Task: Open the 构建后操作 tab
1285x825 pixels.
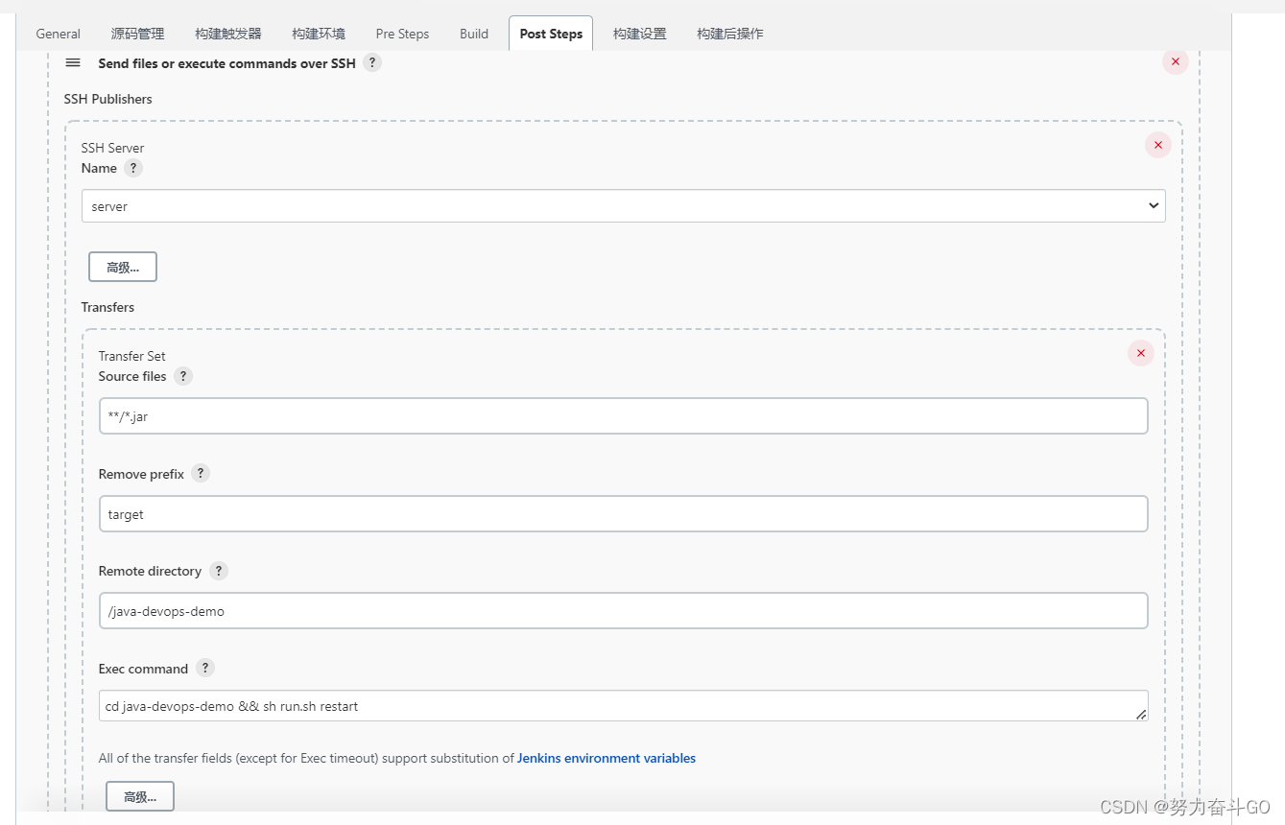Action: pos(729,34)
